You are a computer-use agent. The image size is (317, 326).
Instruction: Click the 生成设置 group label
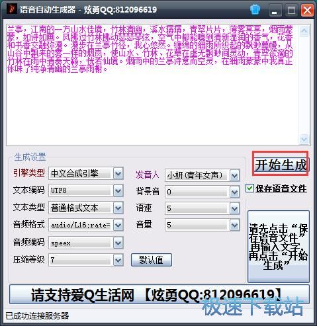coord(30,157)
